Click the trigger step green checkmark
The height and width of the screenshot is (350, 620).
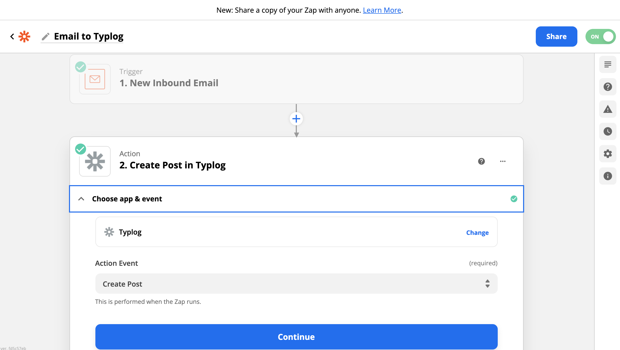[81, 67]
